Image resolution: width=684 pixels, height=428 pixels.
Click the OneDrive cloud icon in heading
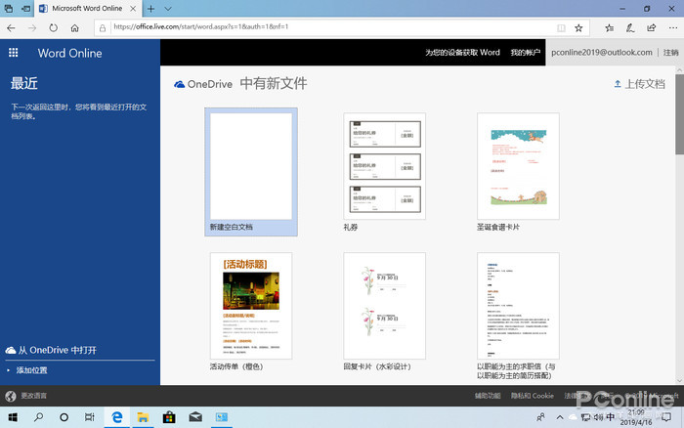[180, 85]
